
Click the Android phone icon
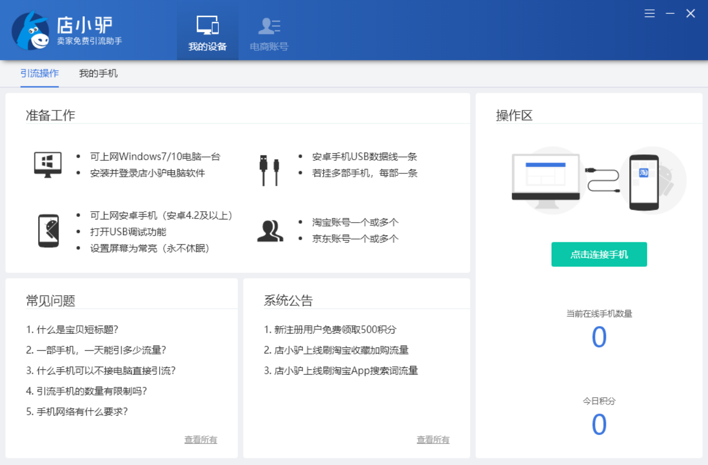(48, 230)
